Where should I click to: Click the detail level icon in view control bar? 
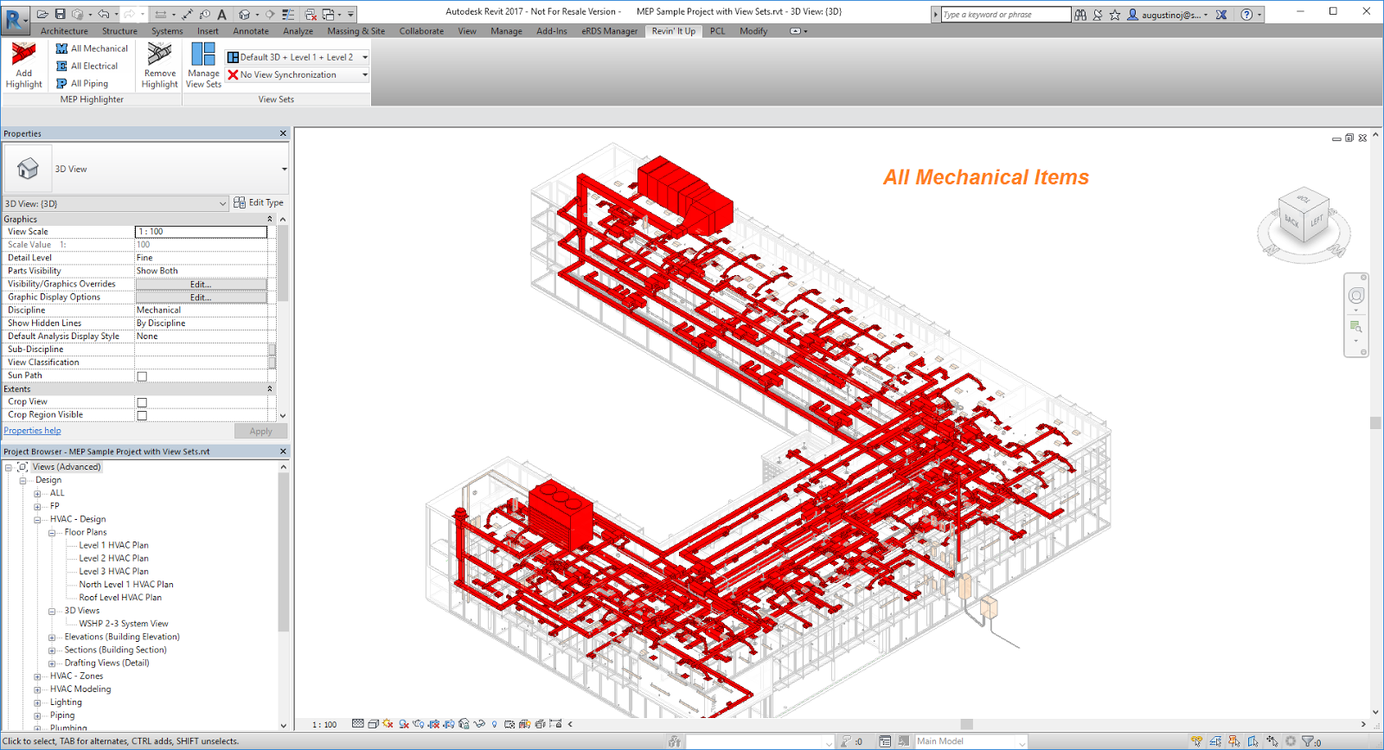click(358, 724)
